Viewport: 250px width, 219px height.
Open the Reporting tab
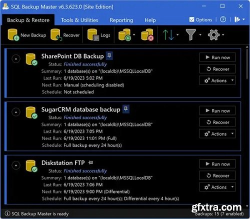[x=121, y=20]
